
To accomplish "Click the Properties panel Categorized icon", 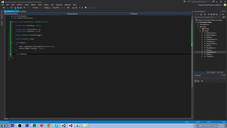I will pos(195,81).
